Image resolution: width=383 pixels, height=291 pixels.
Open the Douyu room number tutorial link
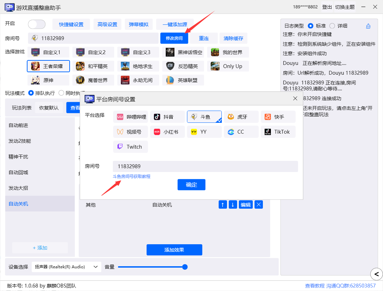coord(132,177)
